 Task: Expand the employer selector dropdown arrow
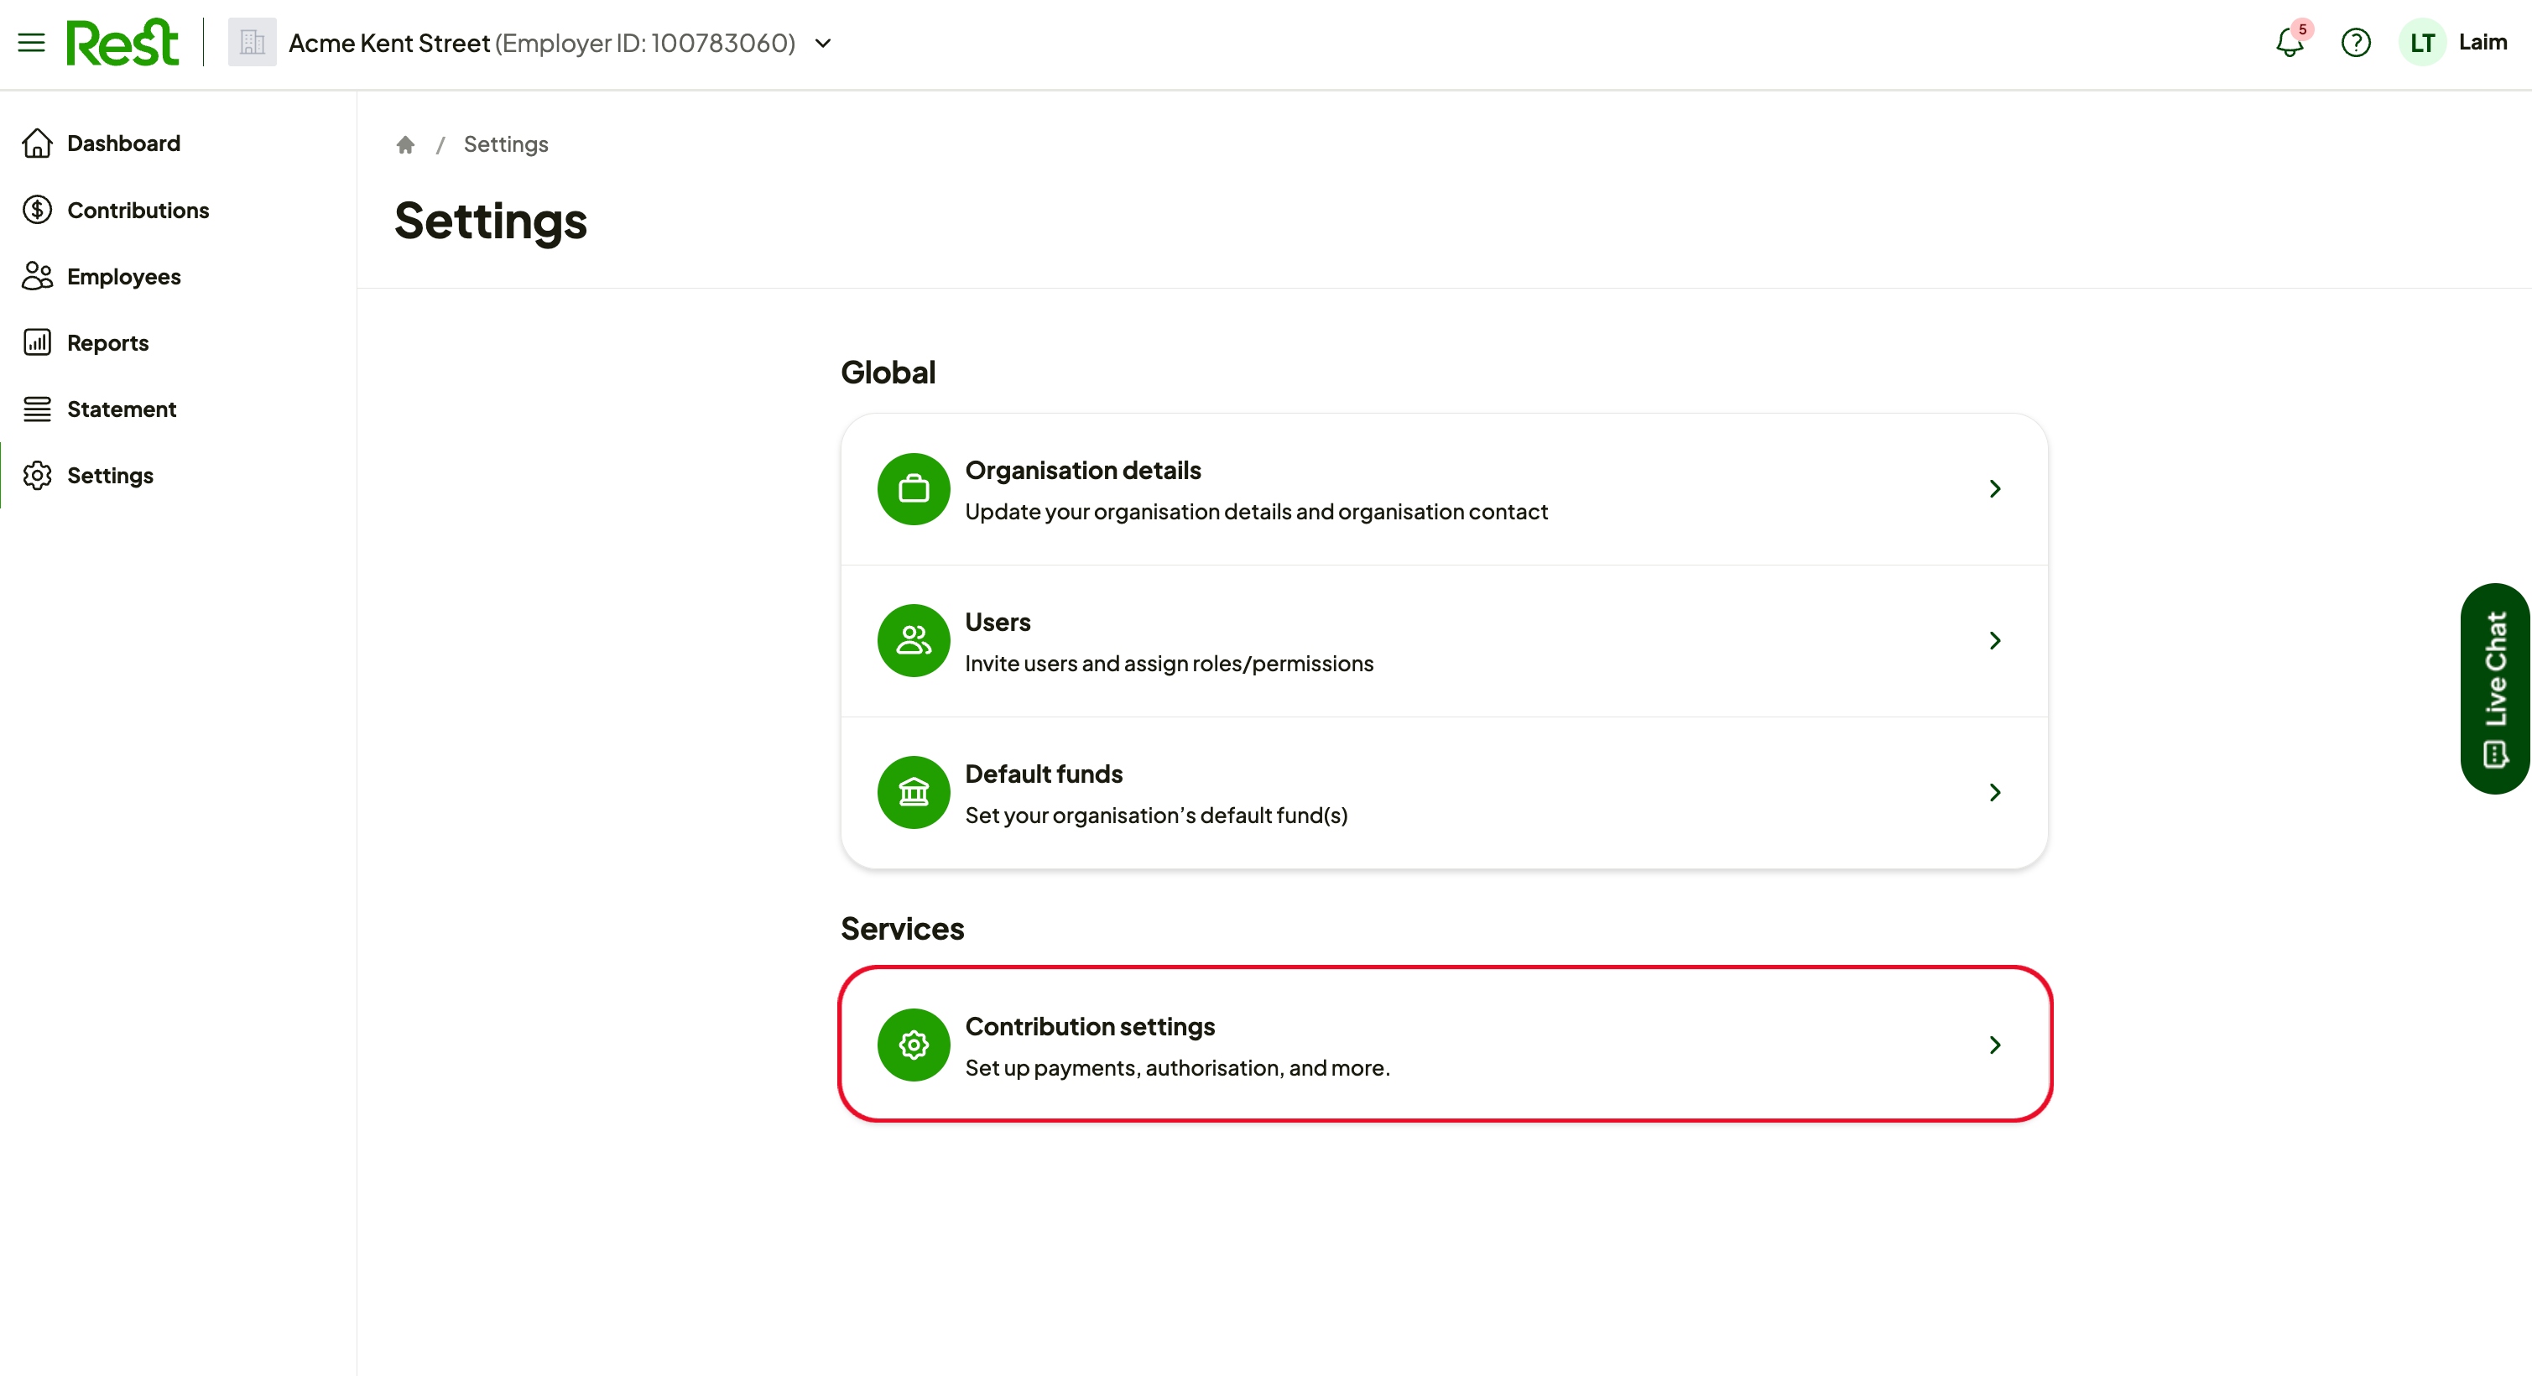tap(824, 44)
